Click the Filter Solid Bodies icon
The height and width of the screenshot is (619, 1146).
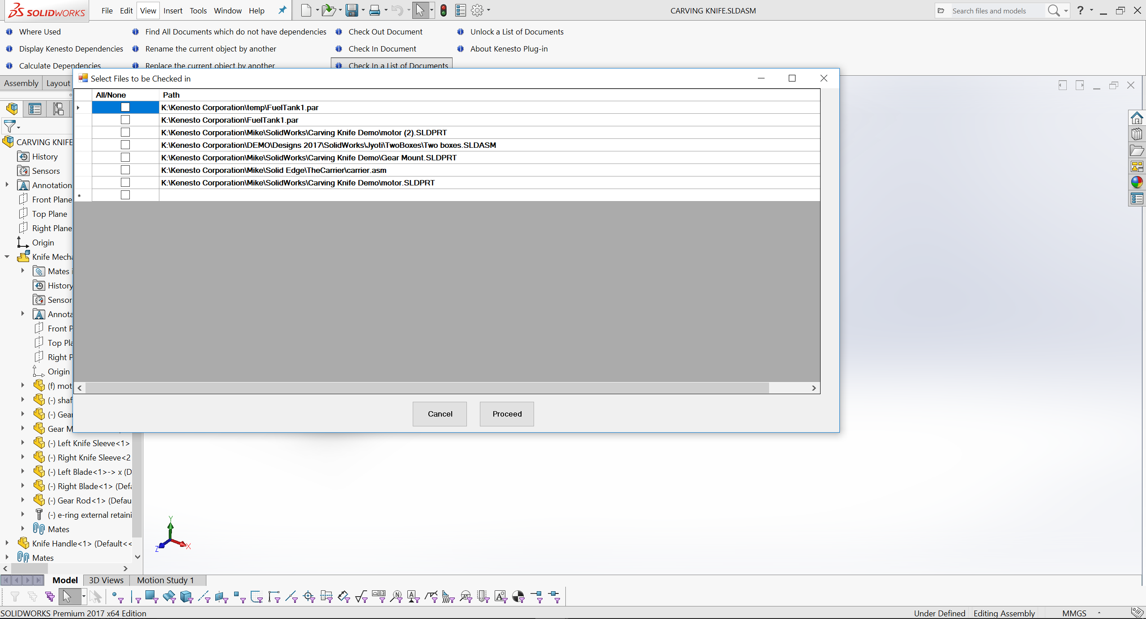(x=186, y=597)
